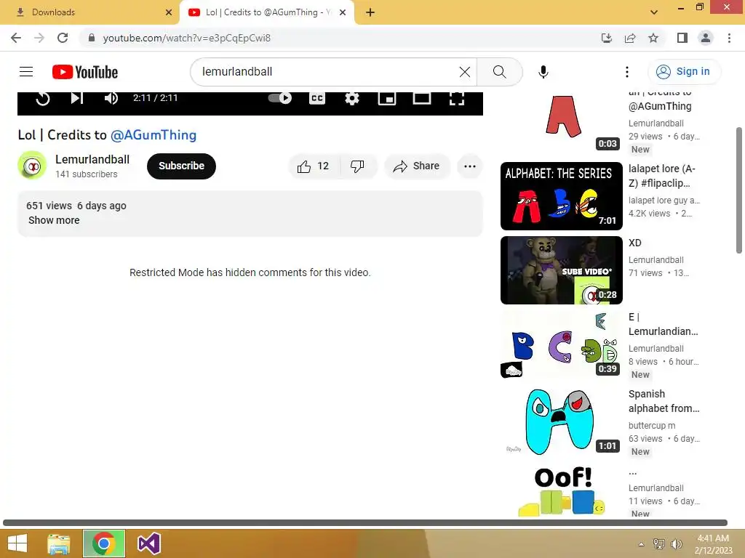Open the Chrome profile icon
Screen dimensions: 745x558
pos(706,38)
